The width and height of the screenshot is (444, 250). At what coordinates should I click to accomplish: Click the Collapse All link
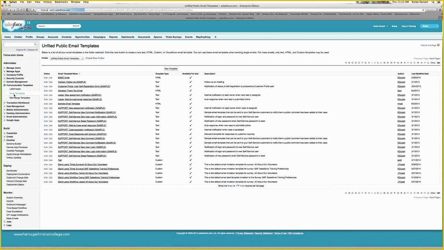(x=32, y=50)
